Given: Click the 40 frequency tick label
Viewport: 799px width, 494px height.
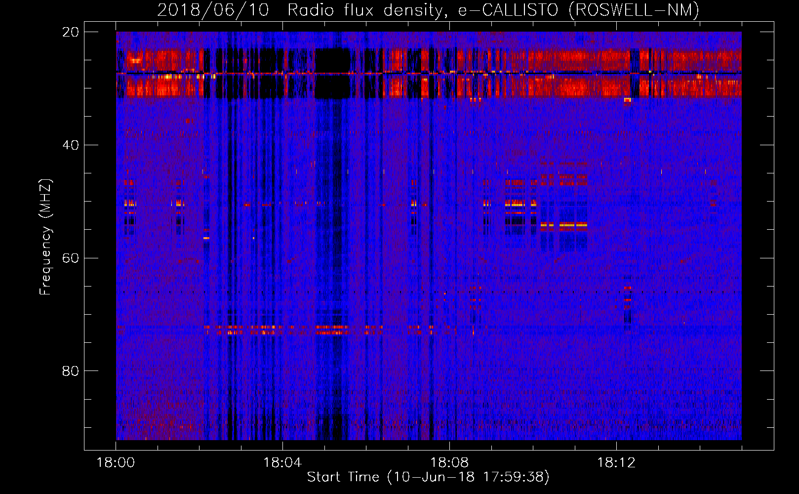Looking at the screenshot, I should [x=70, y=145].
